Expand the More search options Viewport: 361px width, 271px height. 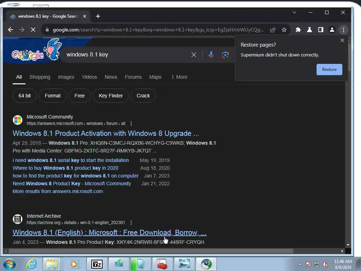pyautogui.click(x=179, y=77)
